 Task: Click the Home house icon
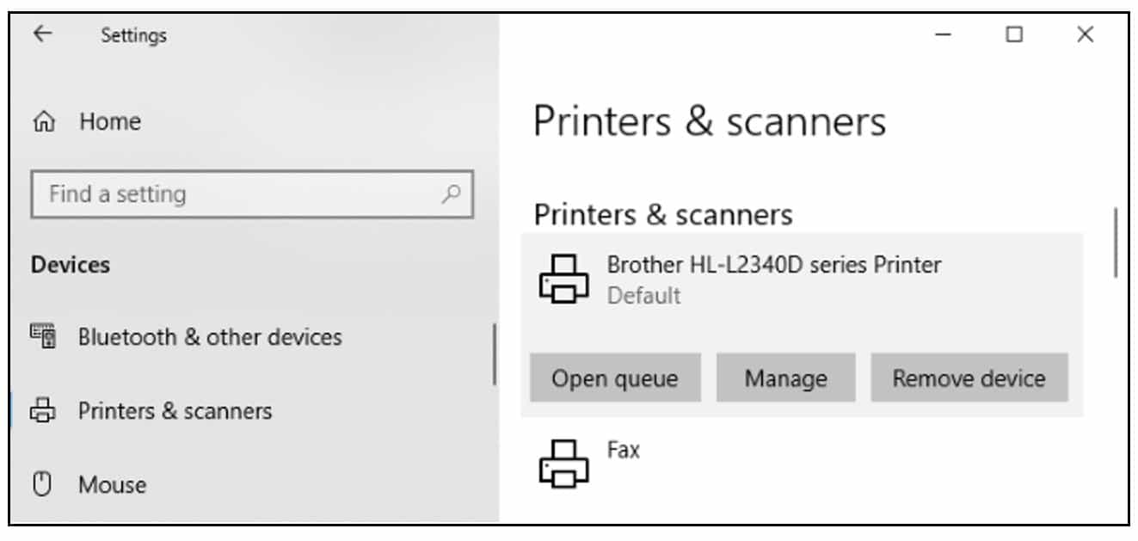click(x=44, y=122)
